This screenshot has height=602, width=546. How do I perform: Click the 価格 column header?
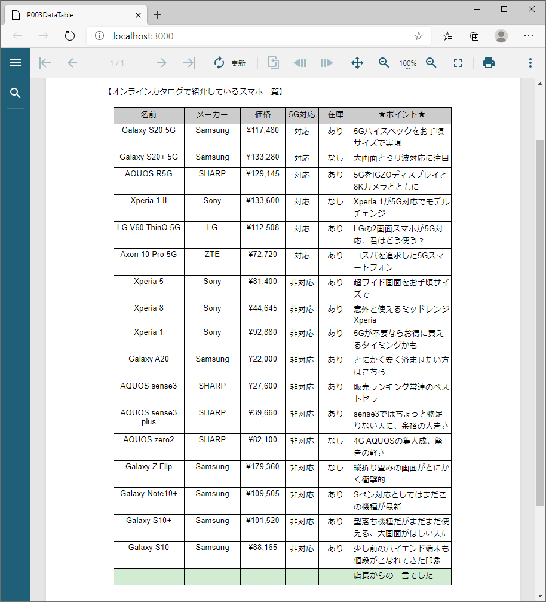click(x=263, y=115)
